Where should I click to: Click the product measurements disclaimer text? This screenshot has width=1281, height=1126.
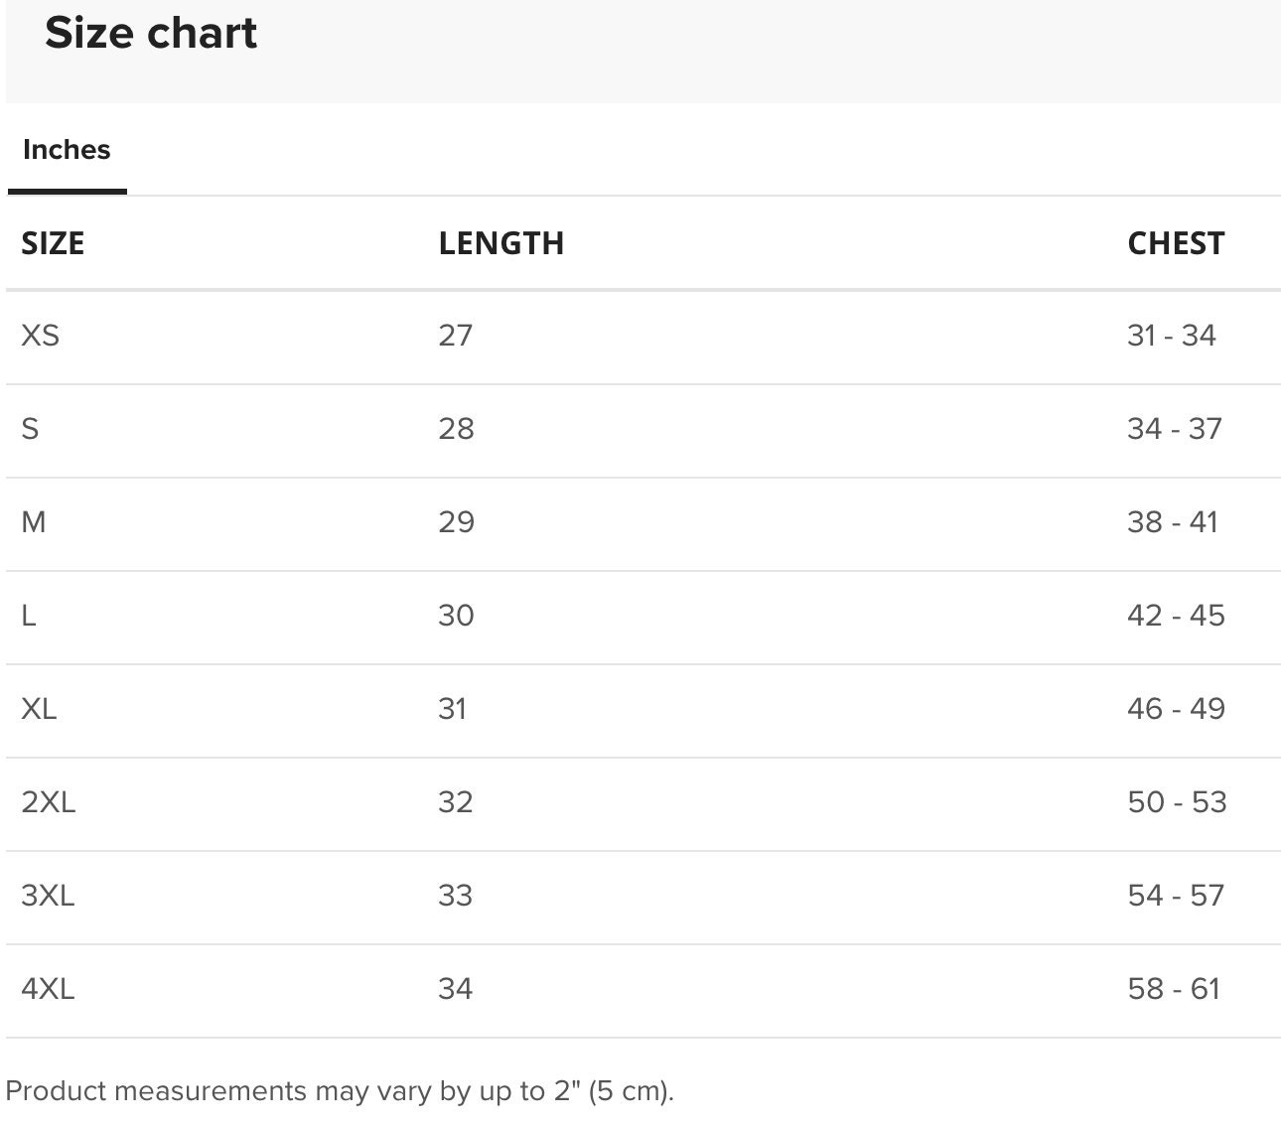coord(340,1091)
